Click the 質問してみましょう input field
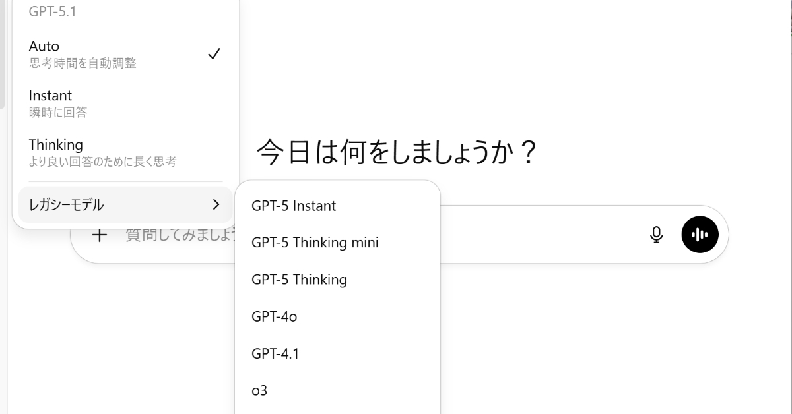Screen dimensions: 792x414 pyautogui.click(x=178, y=236)
